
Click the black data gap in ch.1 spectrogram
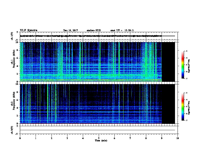click(x=168, y=62)
